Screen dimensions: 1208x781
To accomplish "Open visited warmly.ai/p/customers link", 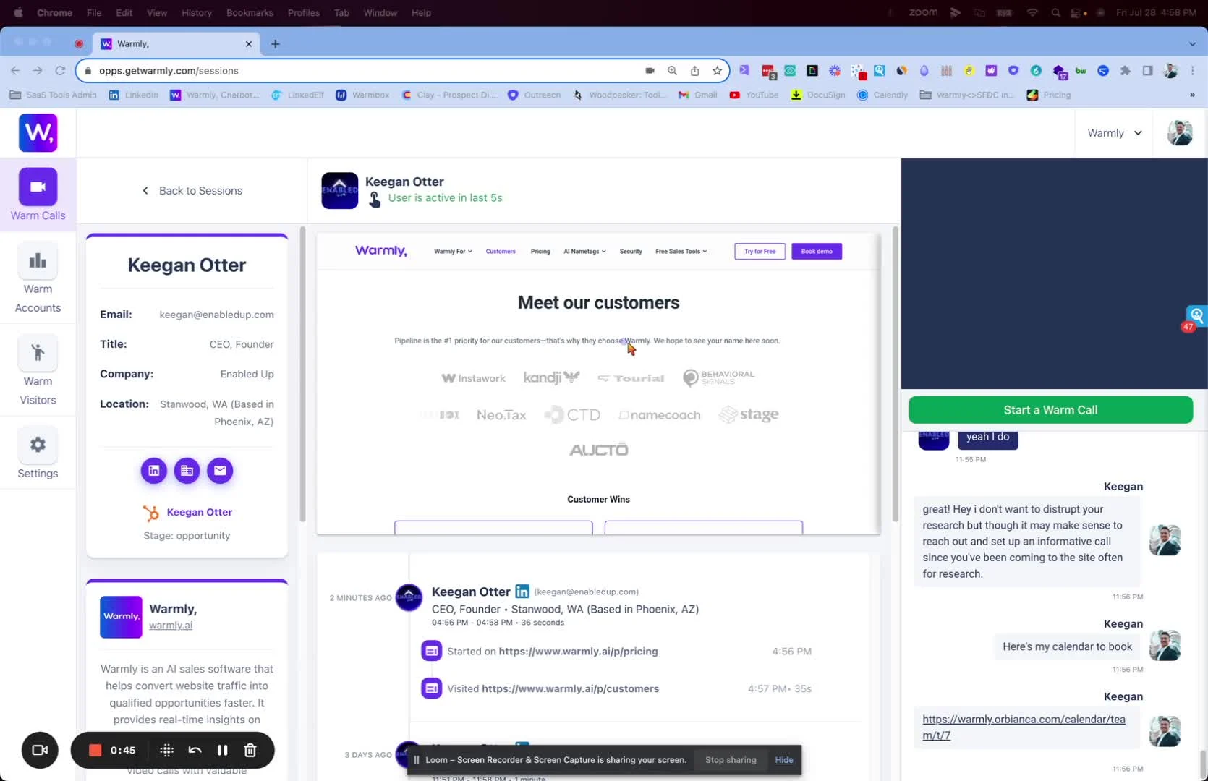I will (x=570, y=688).
